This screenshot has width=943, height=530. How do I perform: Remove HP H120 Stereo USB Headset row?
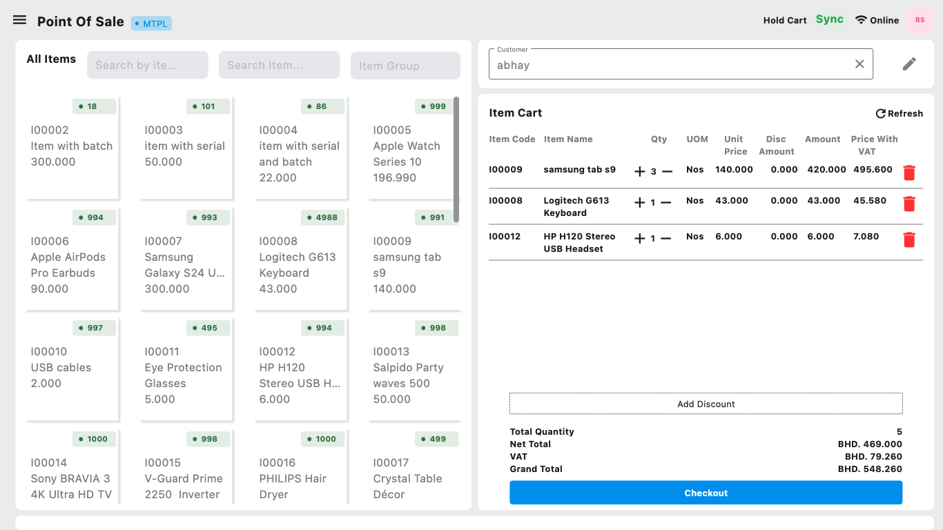point(909,239)
